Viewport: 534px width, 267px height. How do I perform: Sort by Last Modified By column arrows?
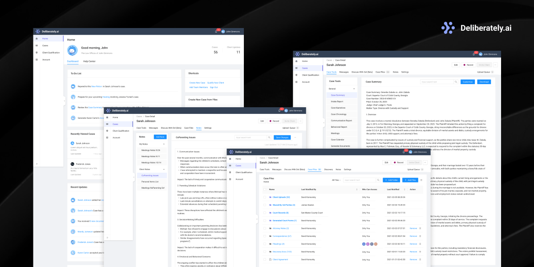[357, 190]
